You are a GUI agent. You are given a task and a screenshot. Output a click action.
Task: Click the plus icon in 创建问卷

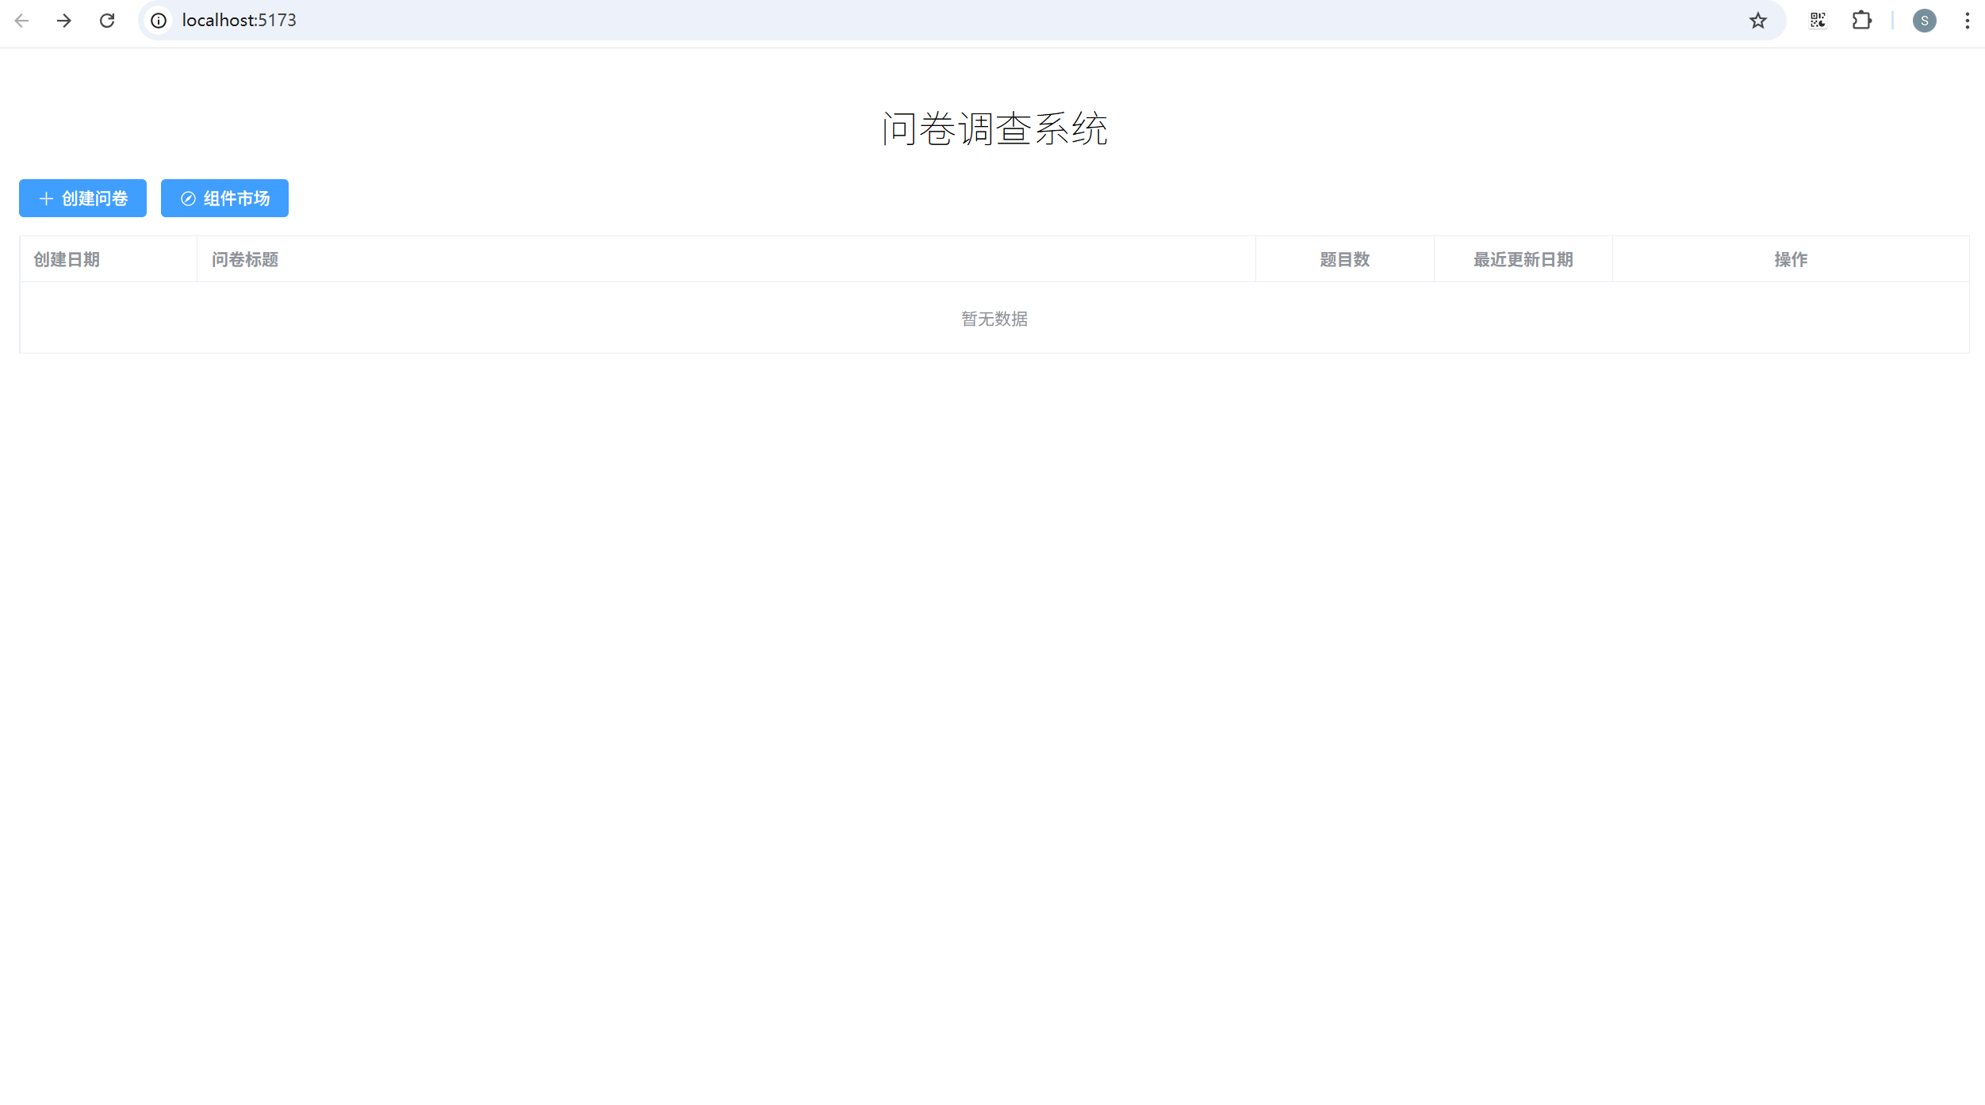46,198
